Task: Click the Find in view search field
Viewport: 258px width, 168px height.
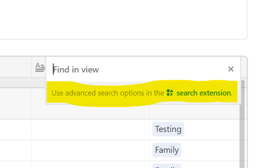Action: (138, 69)
